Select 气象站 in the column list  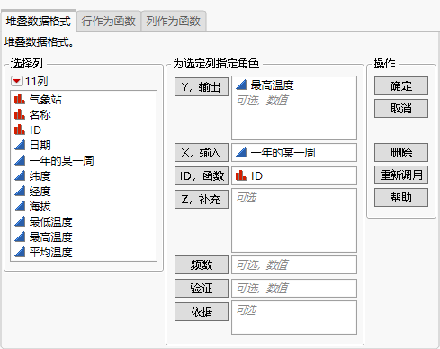coord(45,99)
